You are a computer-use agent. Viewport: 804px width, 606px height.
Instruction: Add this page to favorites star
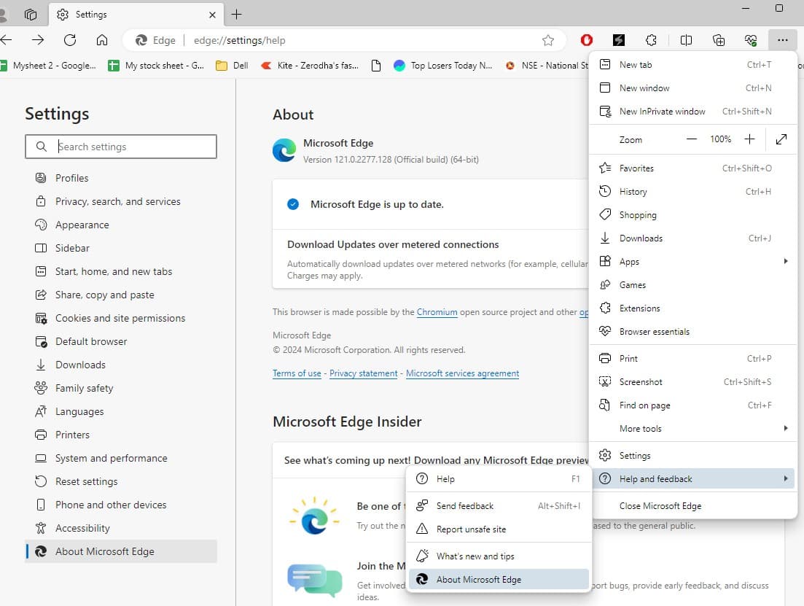point(548,40)
